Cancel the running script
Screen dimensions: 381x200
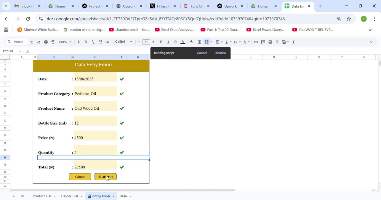[202, 53]
